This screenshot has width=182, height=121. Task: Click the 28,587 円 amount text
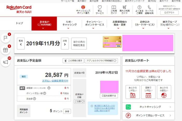pyautogui.click(x=57, y=75)
